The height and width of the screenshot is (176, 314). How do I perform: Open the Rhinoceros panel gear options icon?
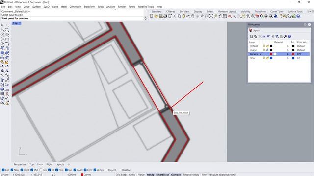click(x=305, y=25)
